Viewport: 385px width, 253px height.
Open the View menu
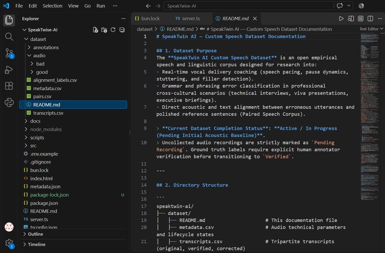point(73,6)
